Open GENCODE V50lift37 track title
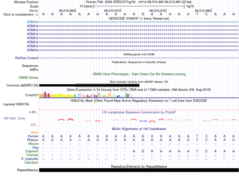The image size is (239, 176). [x=139, y=18]
